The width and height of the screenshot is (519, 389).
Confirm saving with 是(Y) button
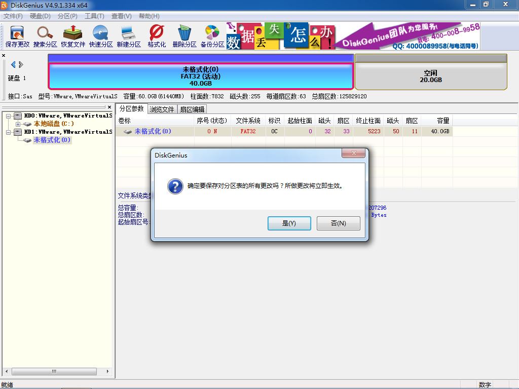pyautogui.click(x=289, y=223)
